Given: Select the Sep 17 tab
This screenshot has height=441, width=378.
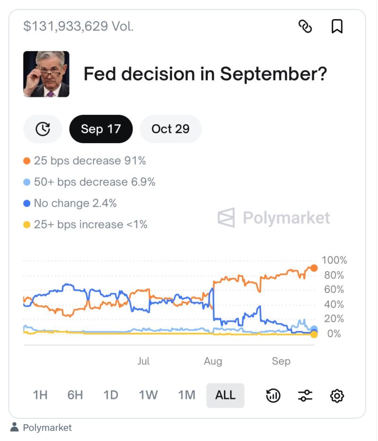Looking at the screenshot, I should coord(101,129).
